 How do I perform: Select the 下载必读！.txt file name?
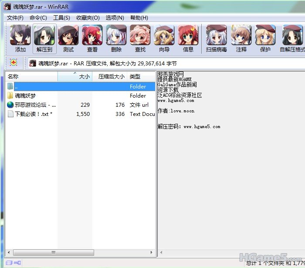tap(34, 114)
